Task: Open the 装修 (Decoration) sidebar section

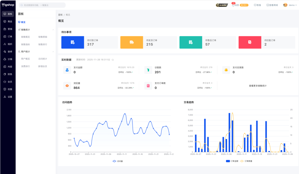Action: [8, 52]
